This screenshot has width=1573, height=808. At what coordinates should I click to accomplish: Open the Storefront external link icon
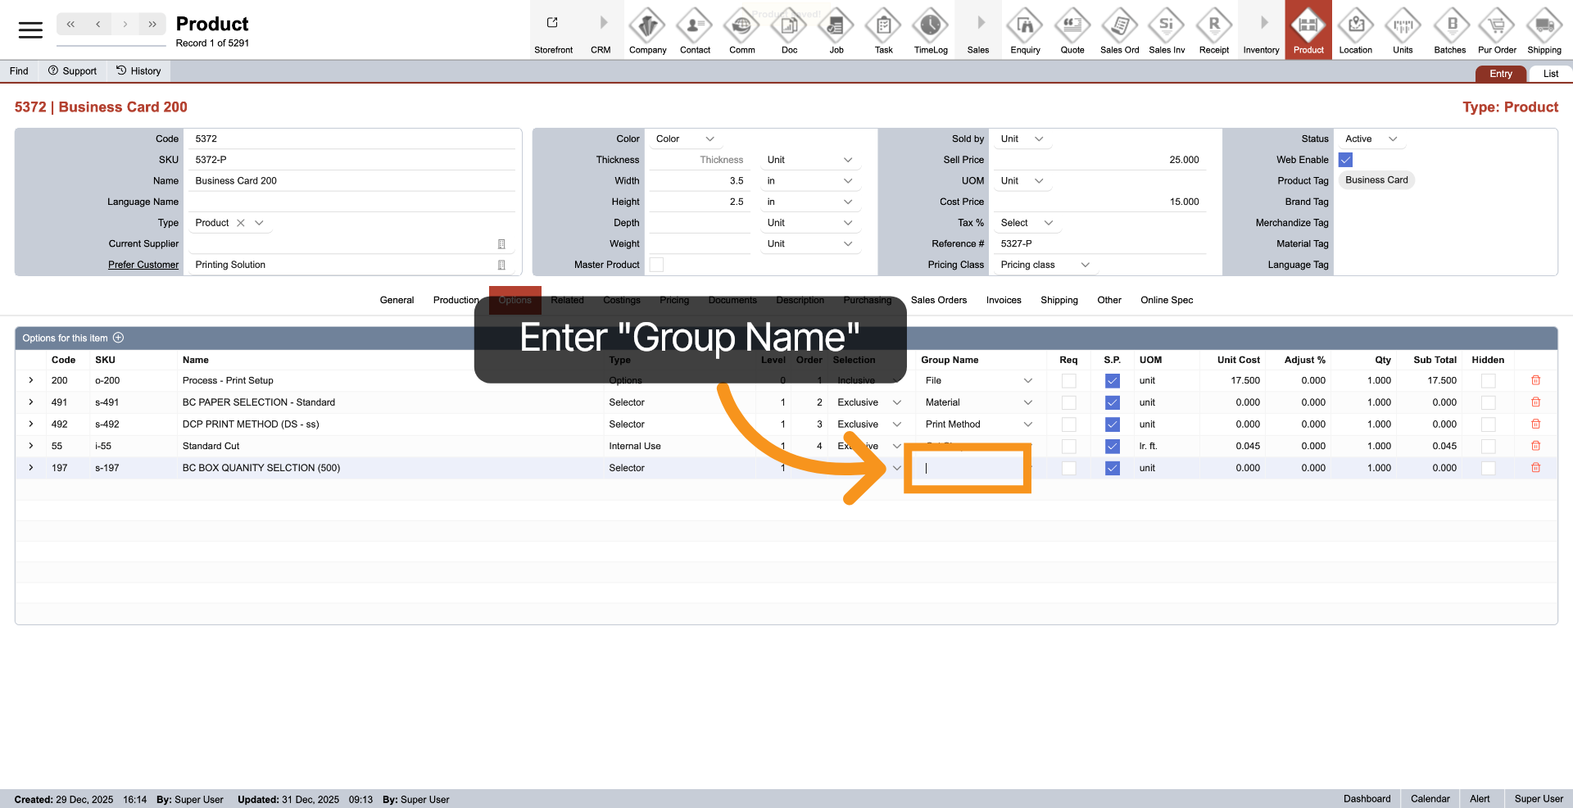pyautogui.click(x=553, y=23)
